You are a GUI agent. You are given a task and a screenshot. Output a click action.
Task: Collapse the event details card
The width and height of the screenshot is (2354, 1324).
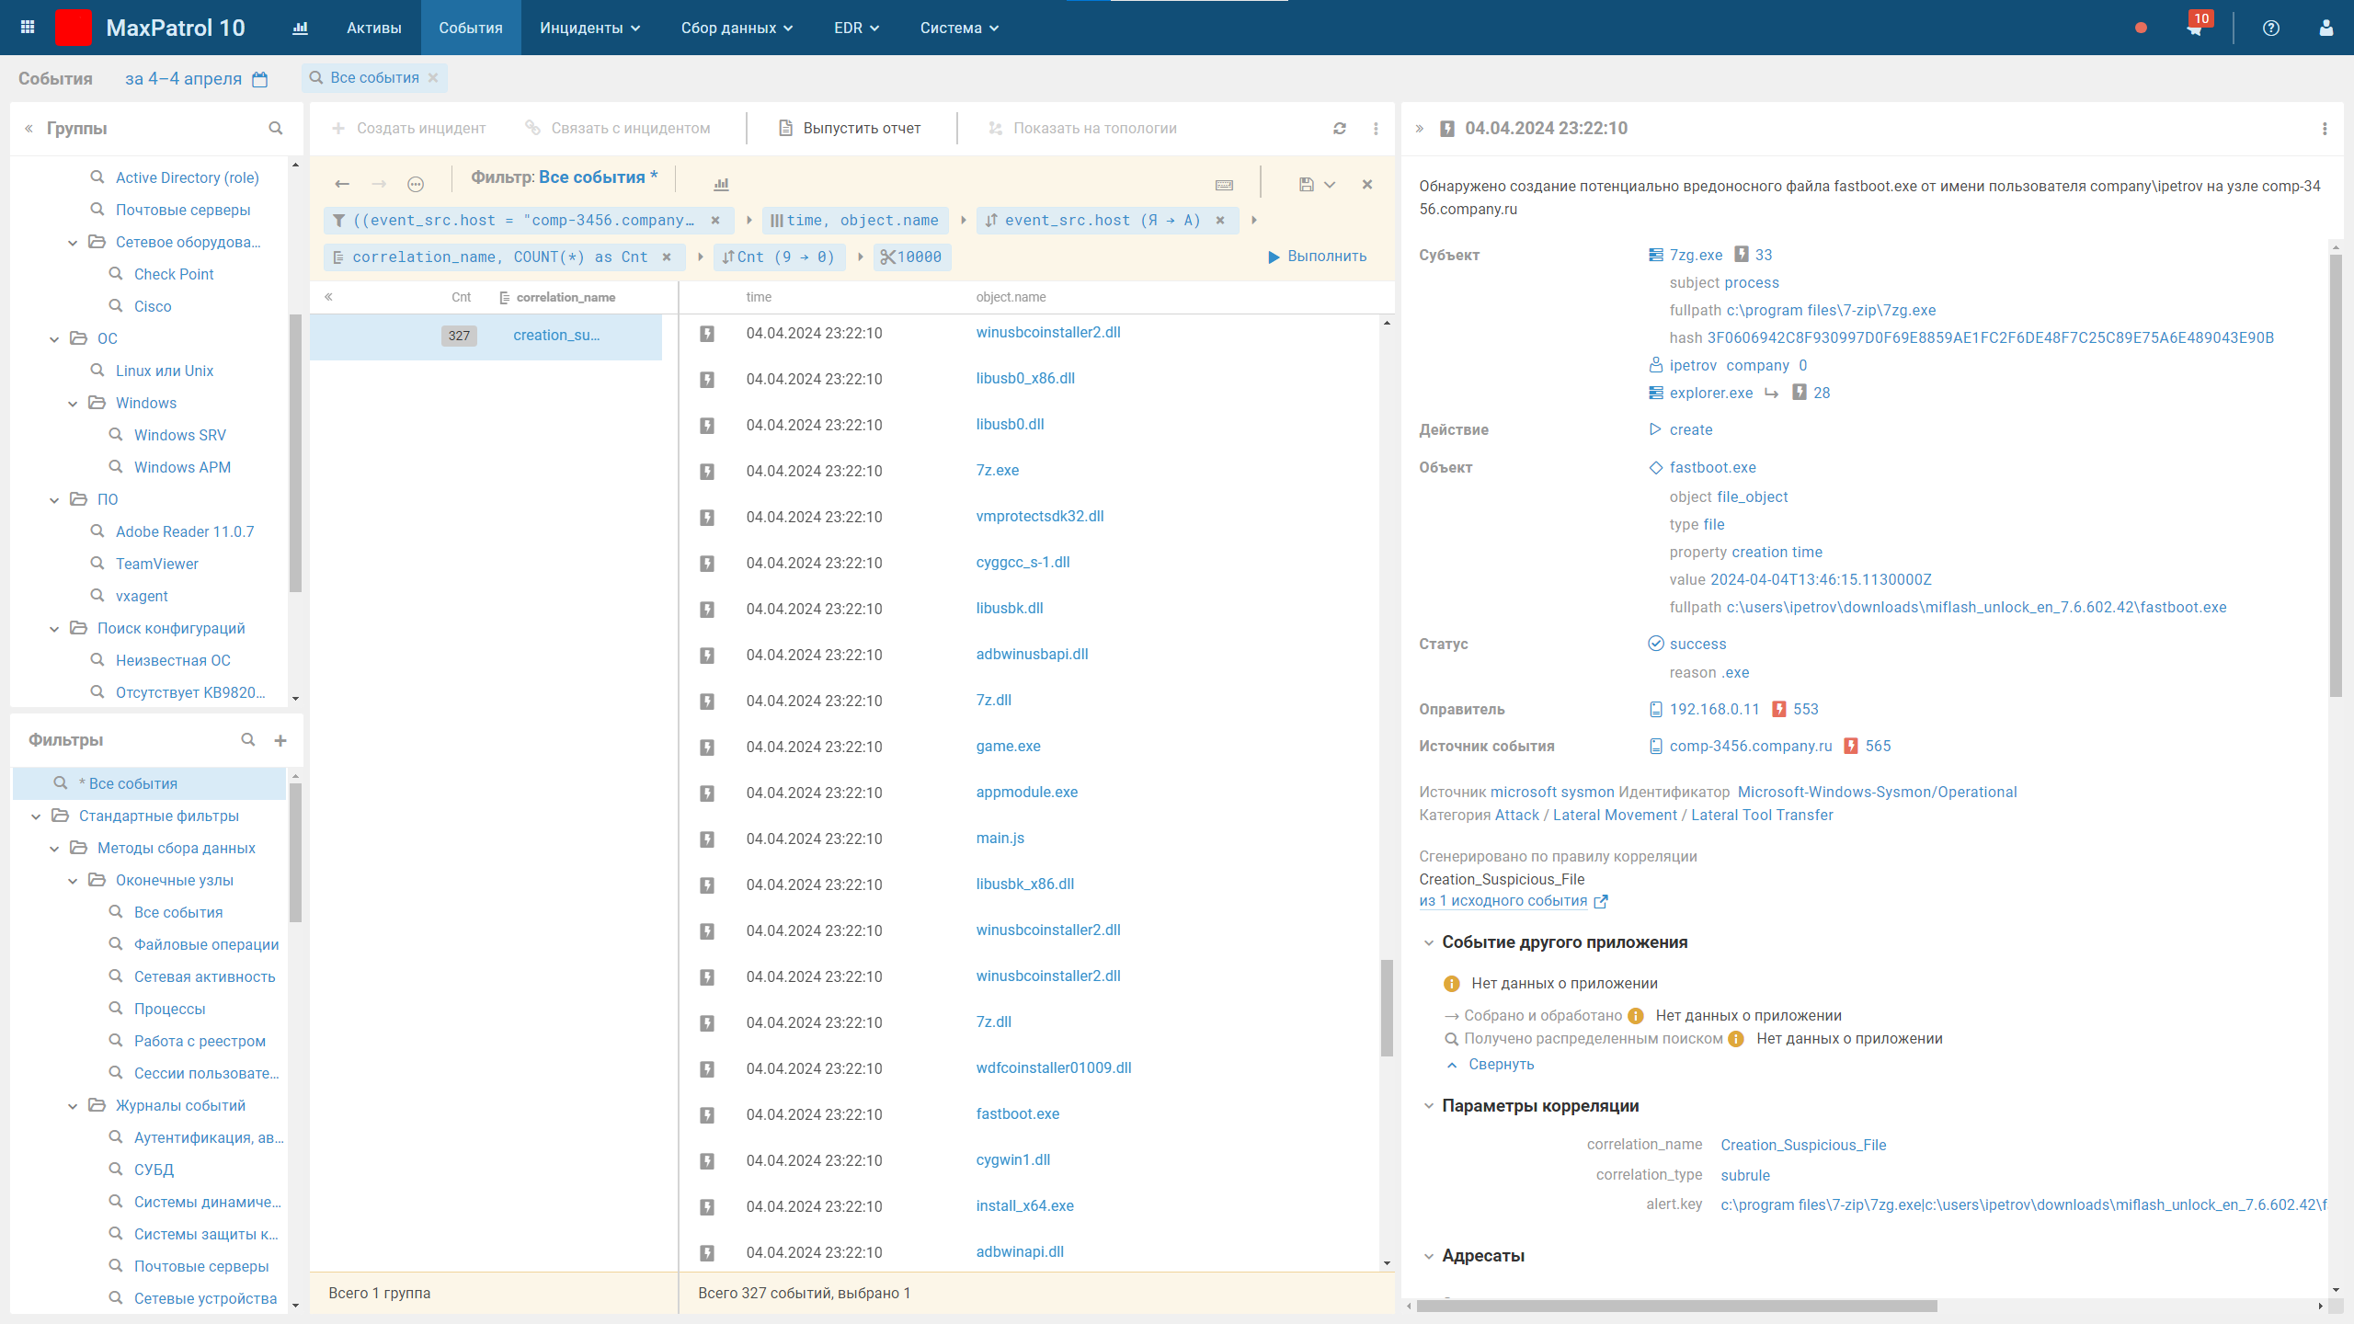pyautogui.click(x=1420, y=129)
